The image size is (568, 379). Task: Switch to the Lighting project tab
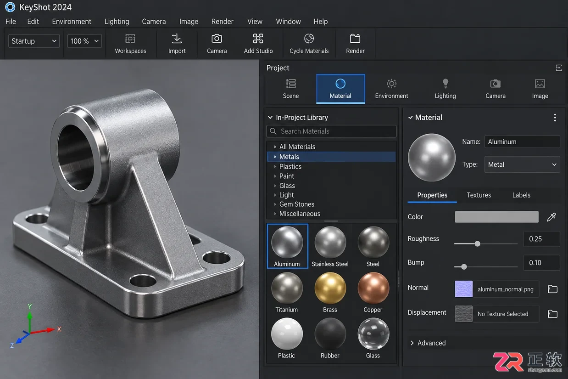click(445, 89)
